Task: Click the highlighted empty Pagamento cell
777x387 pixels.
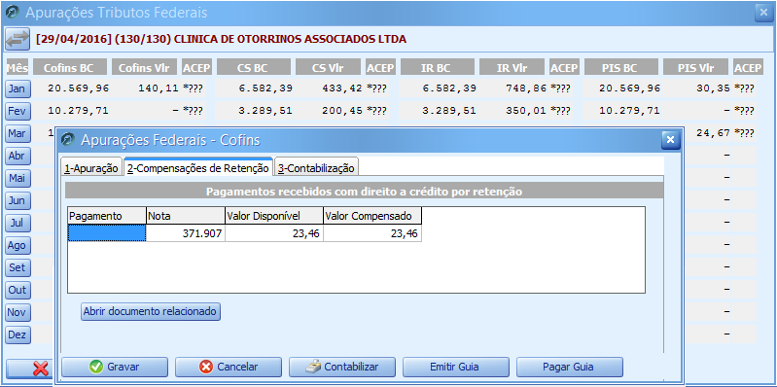Action: [107, 233]
